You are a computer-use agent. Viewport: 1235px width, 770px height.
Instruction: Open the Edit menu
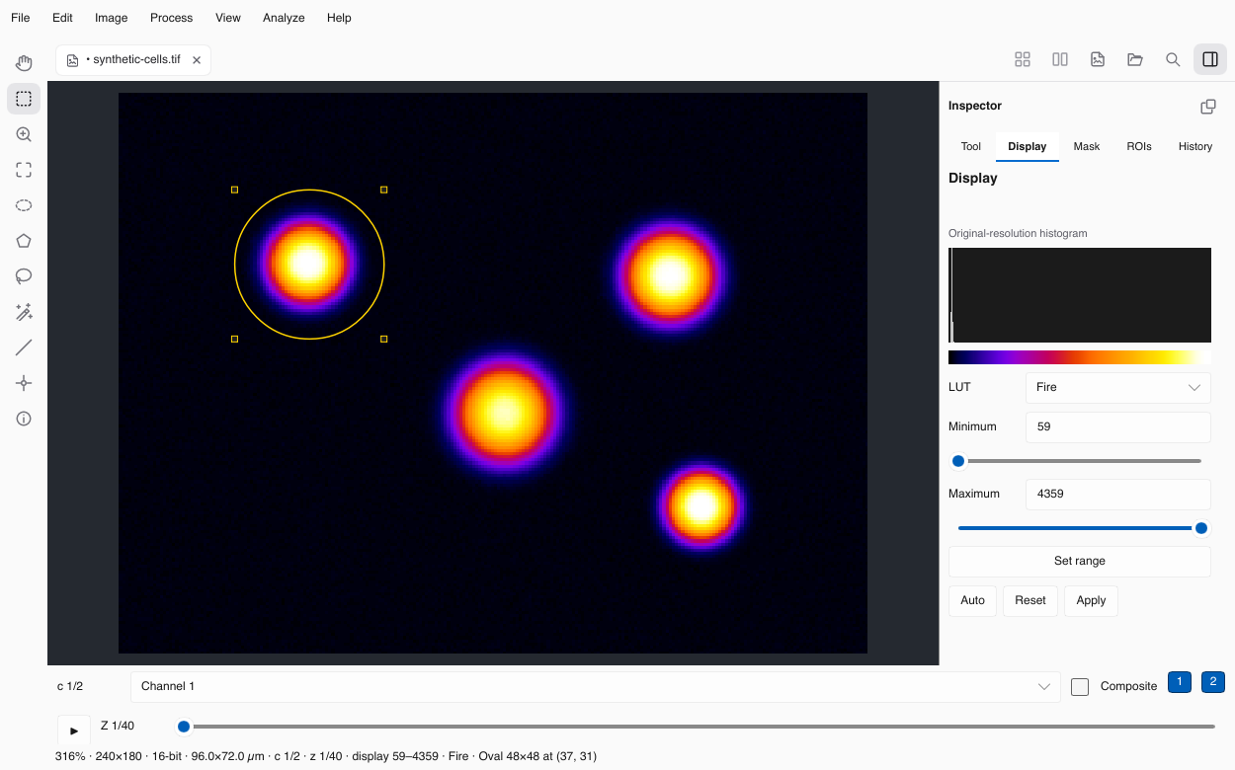pyautogui.click(x=62, y=18)
